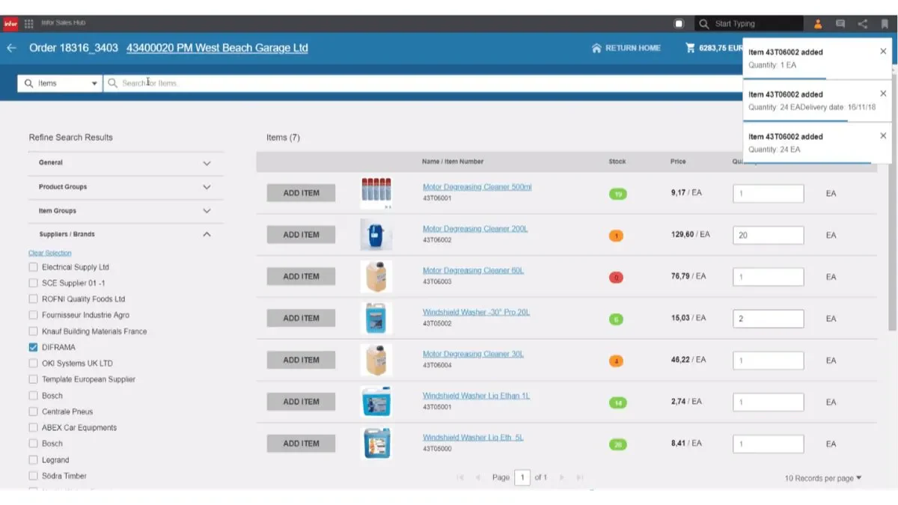The width and height of the screenshot is (898, 505).
Task: Click the bookmark icon in top bar
Action: 885,24
